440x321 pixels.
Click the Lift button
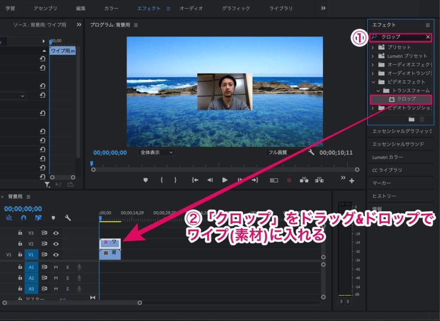(304, 180)
